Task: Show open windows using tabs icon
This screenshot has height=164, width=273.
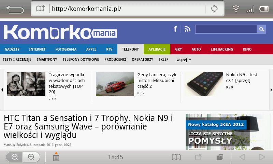Action: point(220,157)
